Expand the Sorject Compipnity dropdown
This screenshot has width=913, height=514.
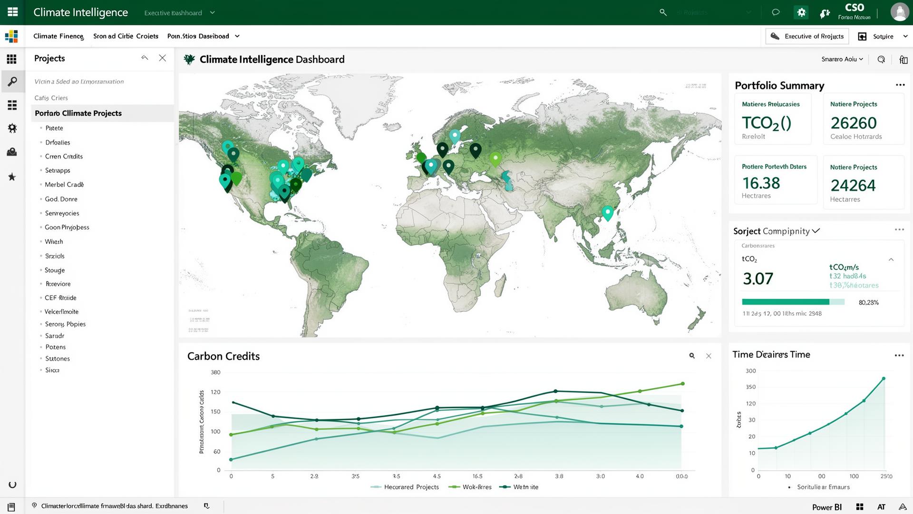pos(816,231)
